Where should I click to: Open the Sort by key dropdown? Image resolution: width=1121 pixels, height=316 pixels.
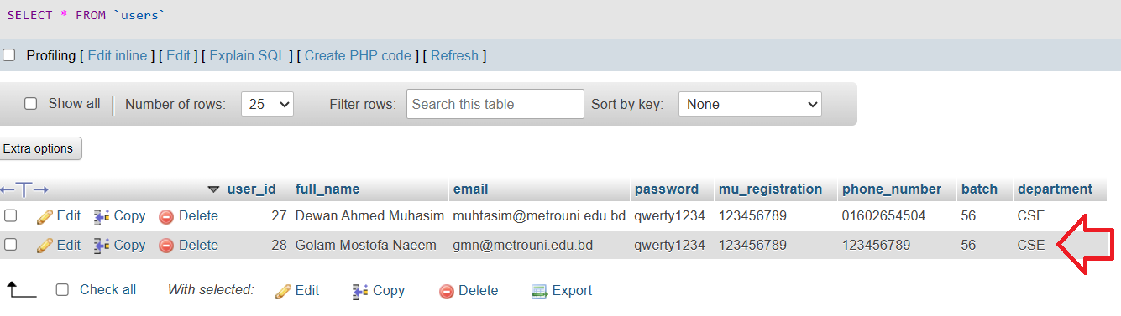click(x=750, y=105)
